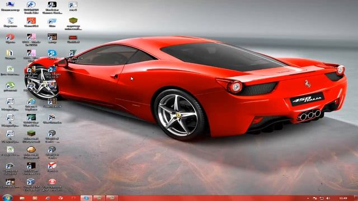Image resolution: width=358 pixels, height=201 pixels.
Task: Open Windows Explorer folder in taskbar
Action: 22,198
